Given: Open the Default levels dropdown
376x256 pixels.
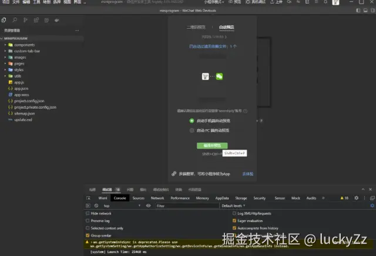Looking at the screenshot, I should point(234,206).
